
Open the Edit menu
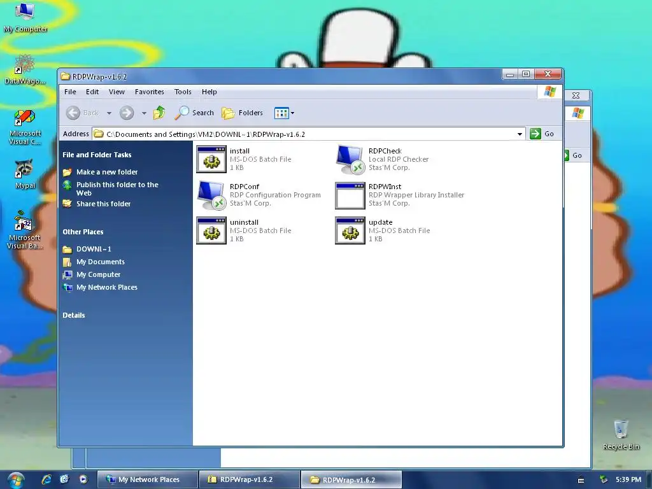92,92
